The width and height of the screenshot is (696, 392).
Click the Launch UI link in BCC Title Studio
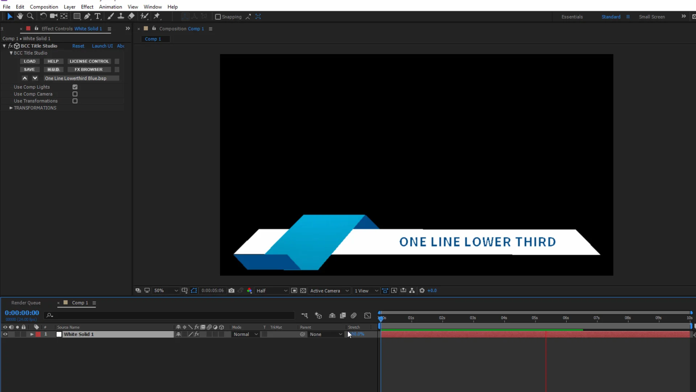click(x=102, y=46)
